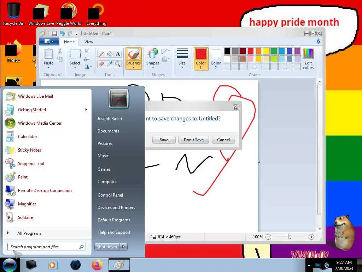Select the Eraser tool
Viewport: 362px width, 272px height.
tap(101, 64)
